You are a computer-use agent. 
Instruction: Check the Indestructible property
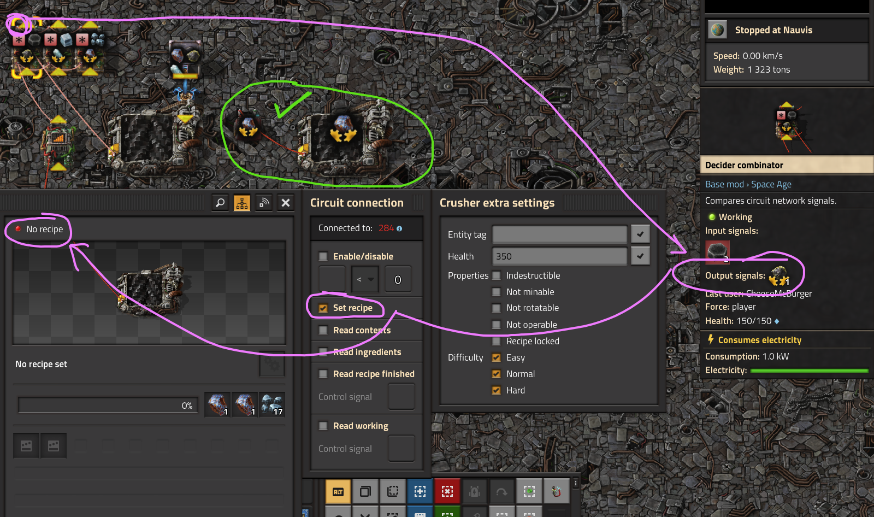pos(497,275)
